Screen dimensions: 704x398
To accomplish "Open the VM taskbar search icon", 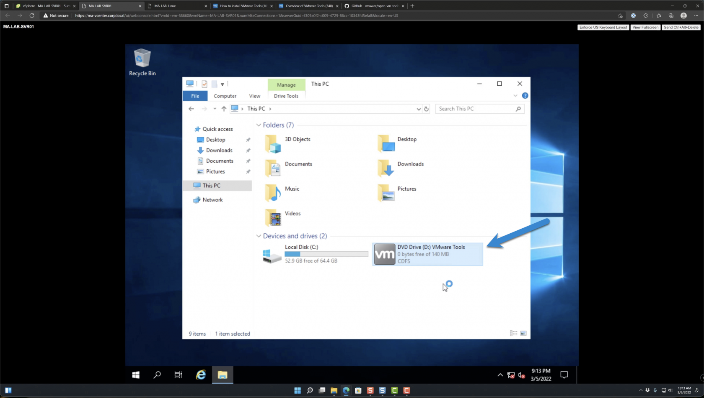I will [157, 375].
